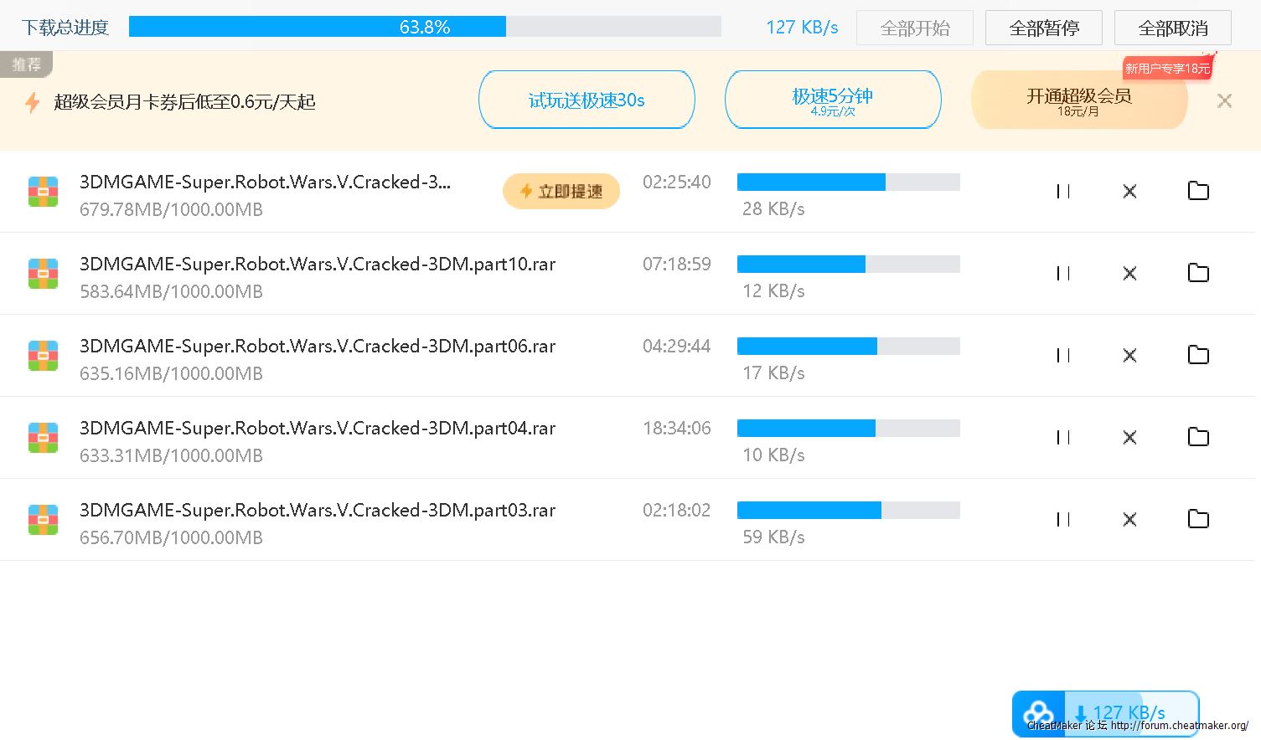The height and width of the screenshot is (740, 1261).
Task: Open folder for part06.rar
Action: click(x=1198, y=356)
